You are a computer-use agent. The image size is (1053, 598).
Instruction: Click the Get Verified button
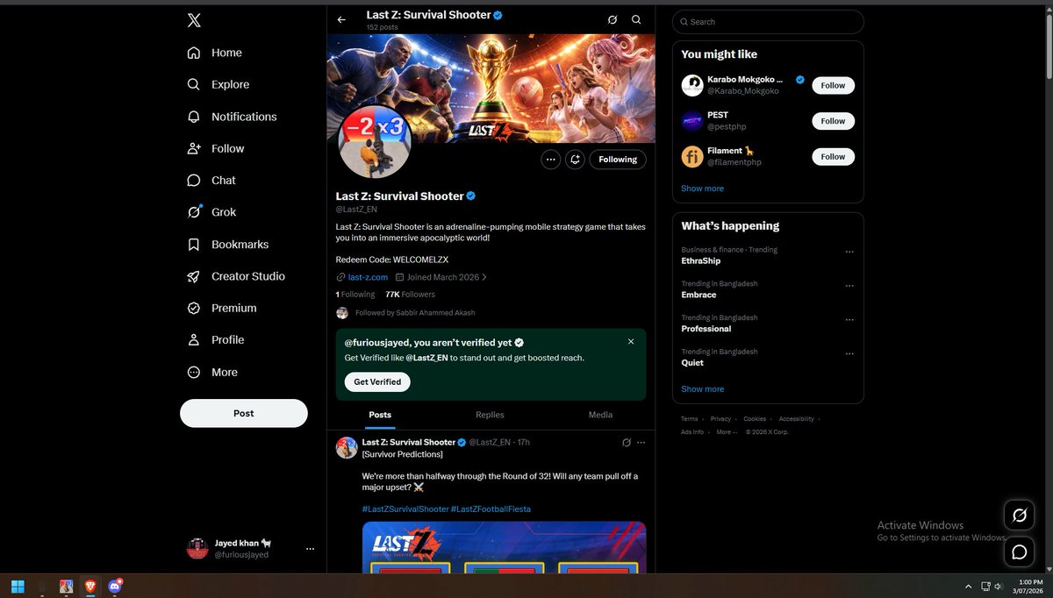pyautogui.click(x=377, y=382)
